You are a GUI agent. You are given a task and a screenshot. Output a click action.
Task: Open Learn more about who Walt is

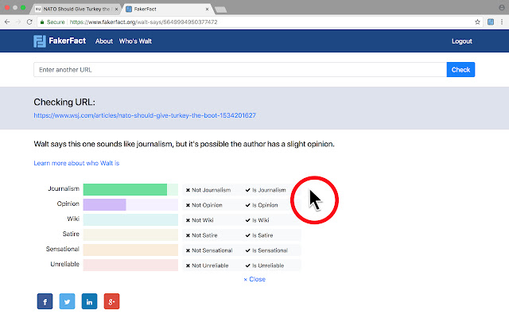coord(76,163)
